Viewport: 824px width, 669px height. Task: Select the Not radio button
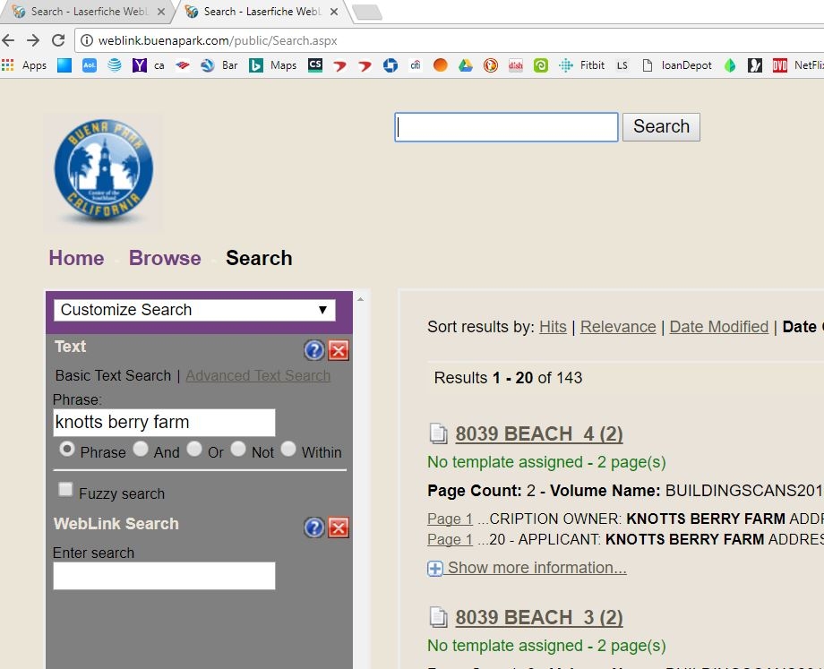pyautogui.click(x=238, y=450)
